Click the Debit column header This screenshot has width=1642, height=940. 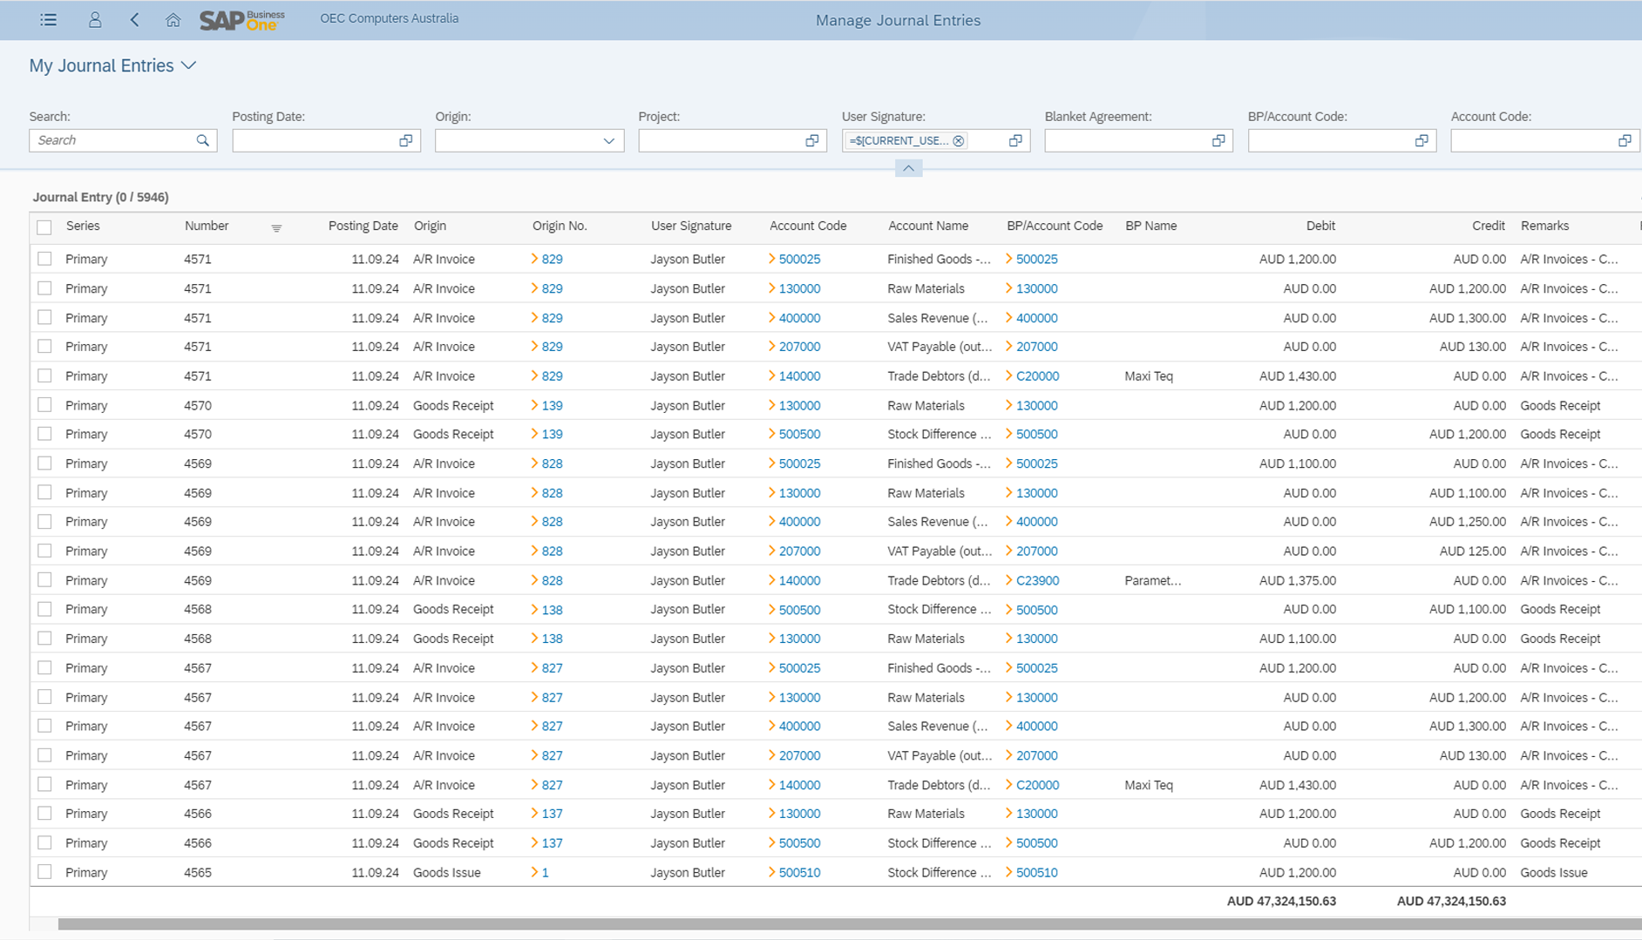click(1320, 226)
